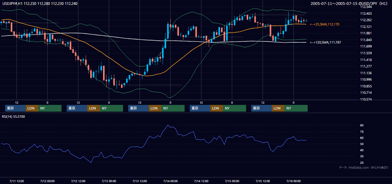
Task: Click the RSI 20 level label
Action: (362, 163)
